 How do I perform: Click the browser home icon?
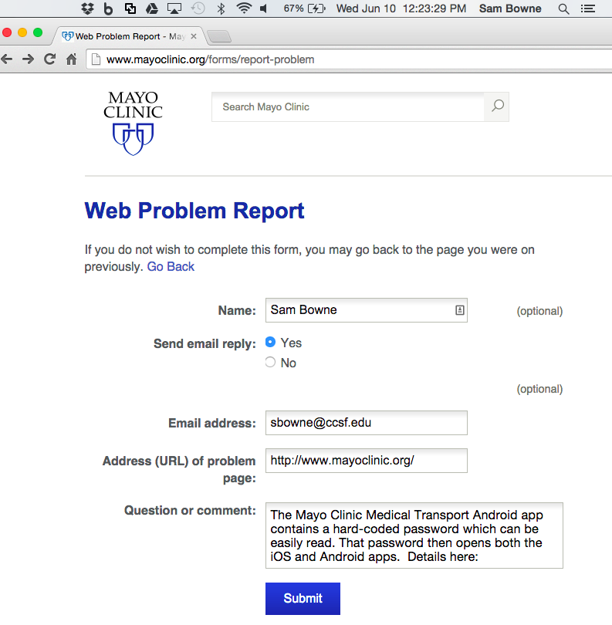(71, 59)
